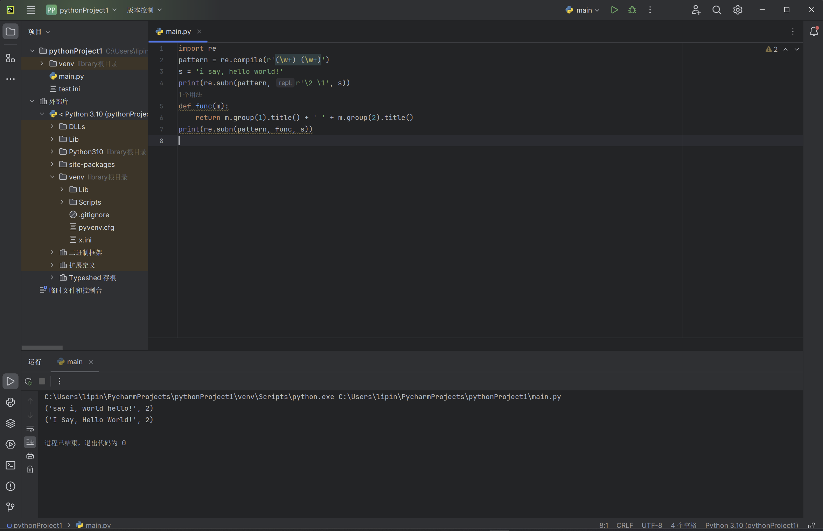This screenshot has height=531, width=823.
Task: Show more tool windows ellipsis
Action: [11, 79]
